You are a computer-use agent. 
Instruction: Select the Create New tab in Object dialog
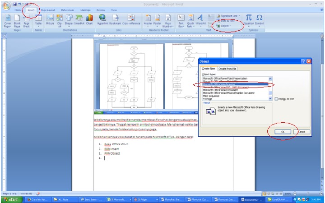209,69
